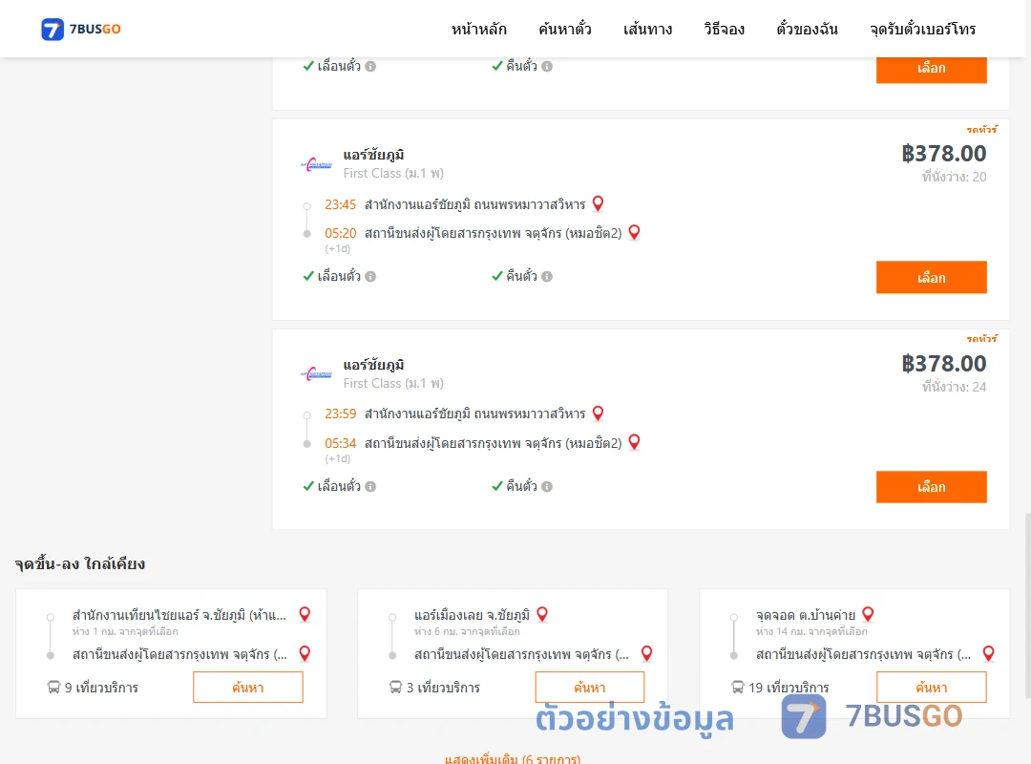Viewport: 1031px width, 764px height.
Task: Click map pin beside จุดจอด ต.บ้านค่าย
Action: (x=868, y=615)
